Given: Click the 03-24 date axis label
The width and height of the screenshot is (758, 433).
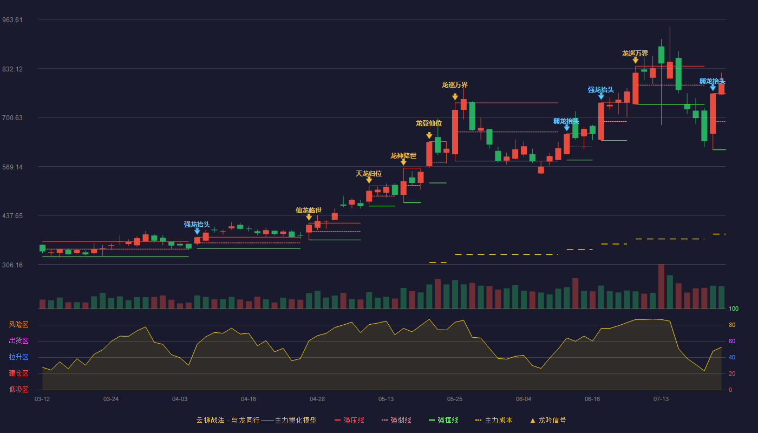Looking at the screenshot, I should 111,399.
